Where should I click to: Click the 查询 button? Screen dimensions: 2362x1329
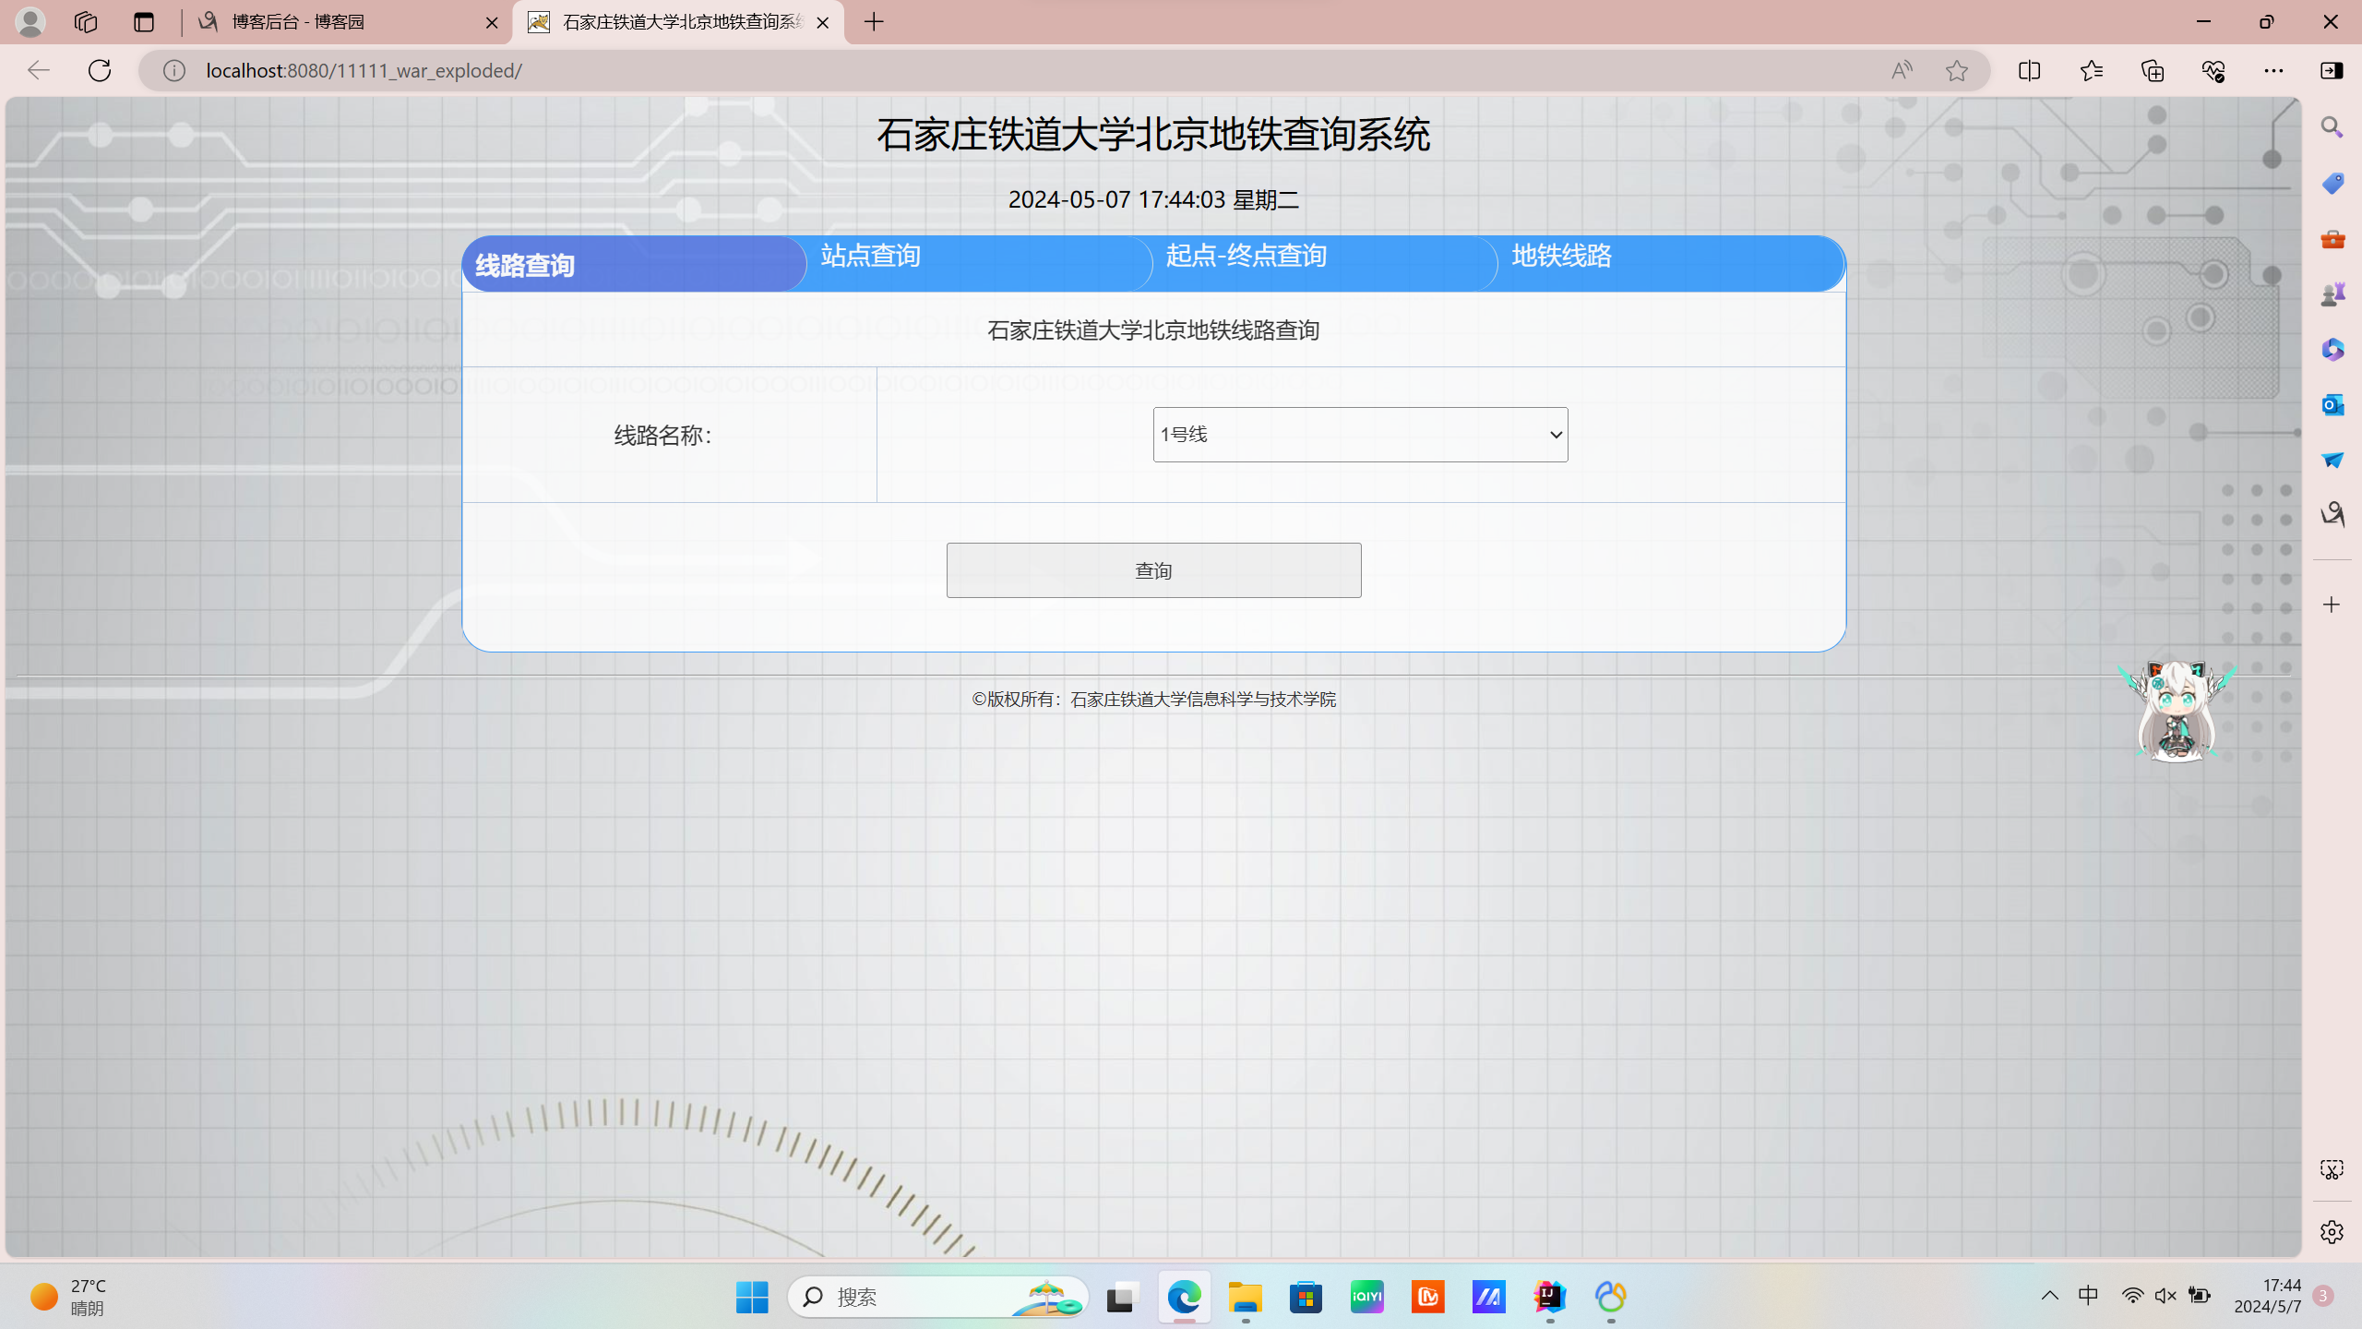pos(1153,570)
